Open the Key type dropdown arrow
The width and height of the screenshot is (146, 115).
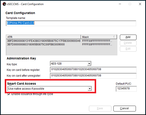click(89, 64)
